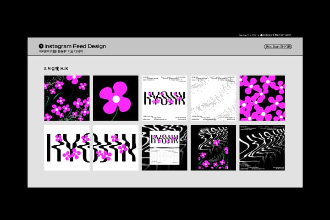Open the thumbnail with small scattered pink flowers

(x=67, y=98)
